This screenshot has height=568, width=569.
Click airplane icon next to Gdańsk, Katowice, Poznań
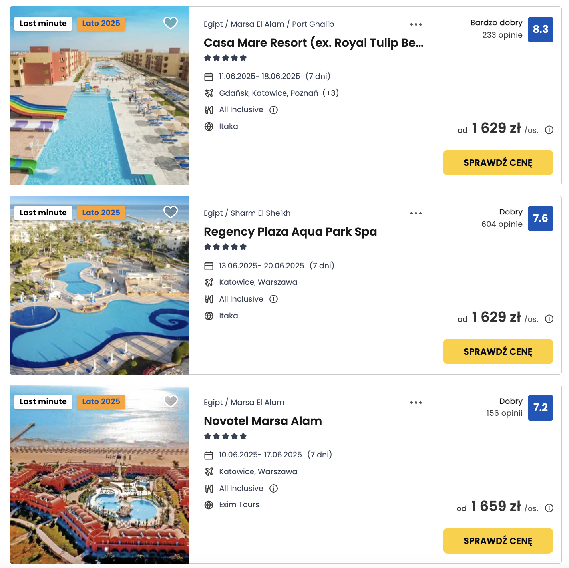209,93
